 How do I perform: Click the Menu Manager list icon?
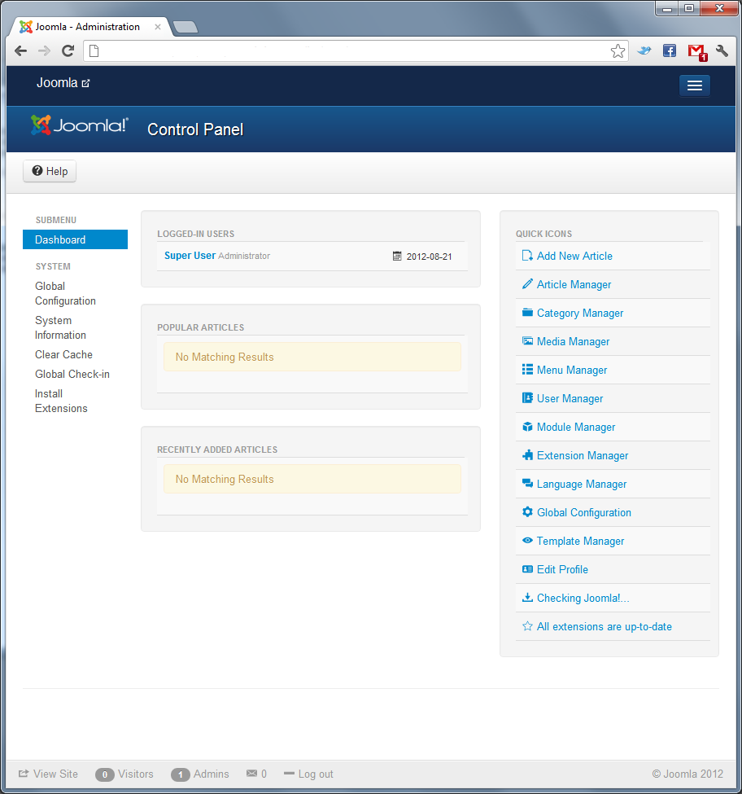[527, 370]
